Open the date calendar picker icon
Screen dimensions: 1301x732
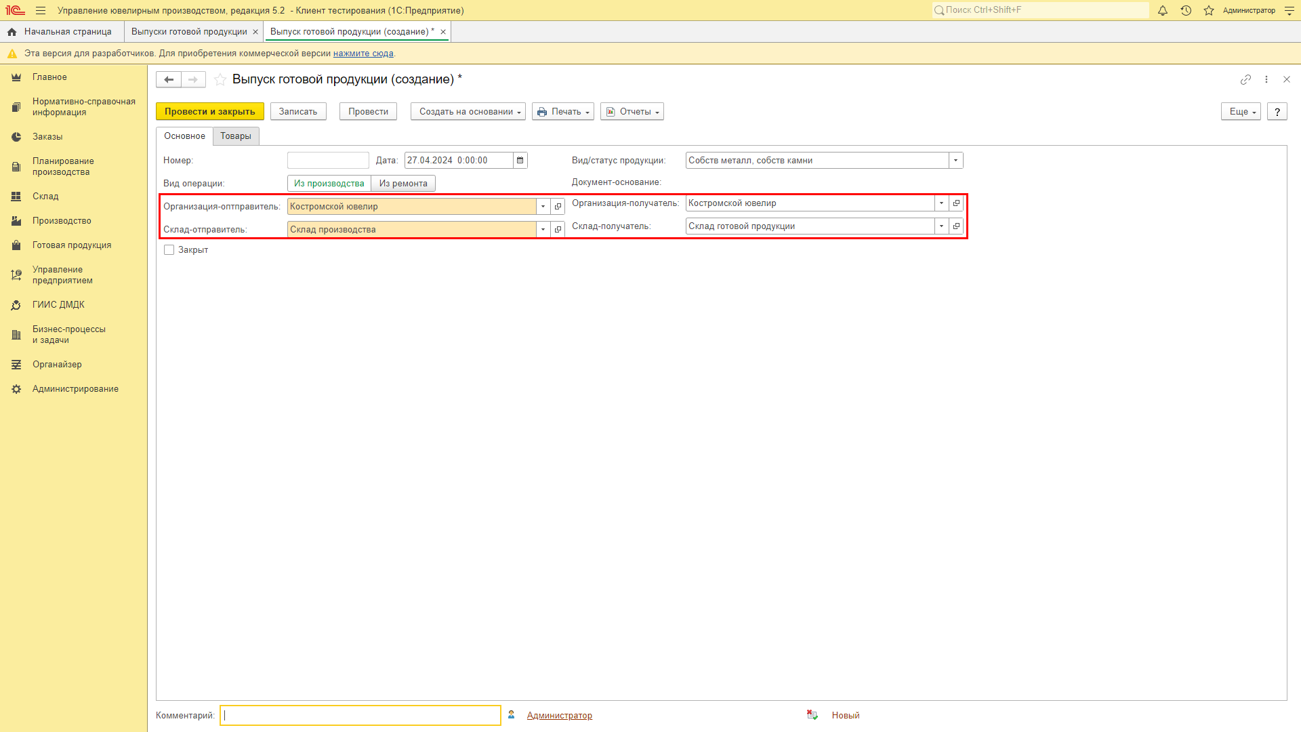click(520, 161)
